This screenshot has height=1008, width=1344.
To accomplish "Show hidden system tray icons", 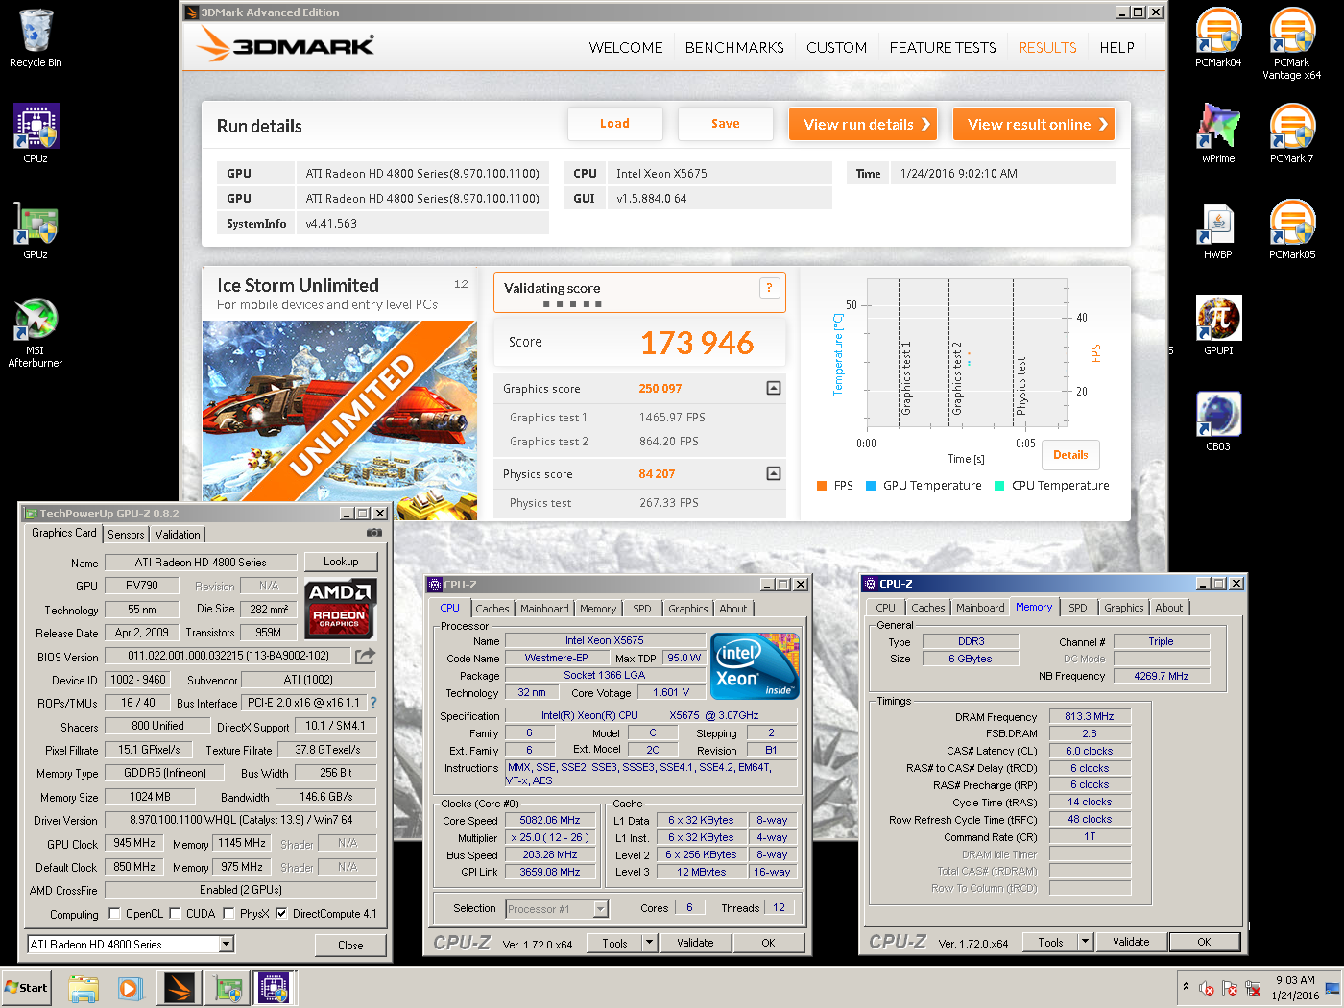I will click(x=1187, y=987).
